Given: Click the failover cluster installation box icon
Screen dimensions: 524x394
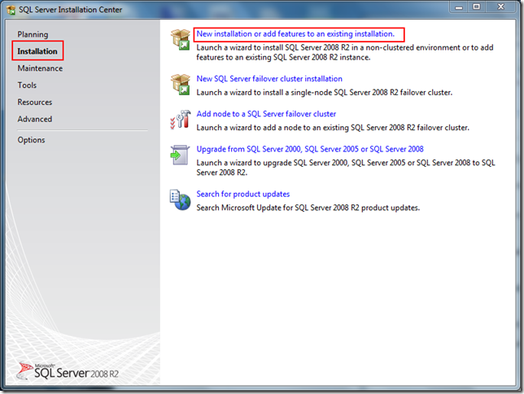Looking at the screenshot, I should pyautogui.click(x=181, y=85).
